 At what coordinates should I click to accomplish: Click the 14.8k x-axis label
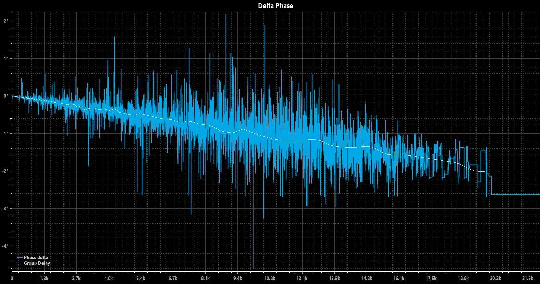tap(366, 278)
